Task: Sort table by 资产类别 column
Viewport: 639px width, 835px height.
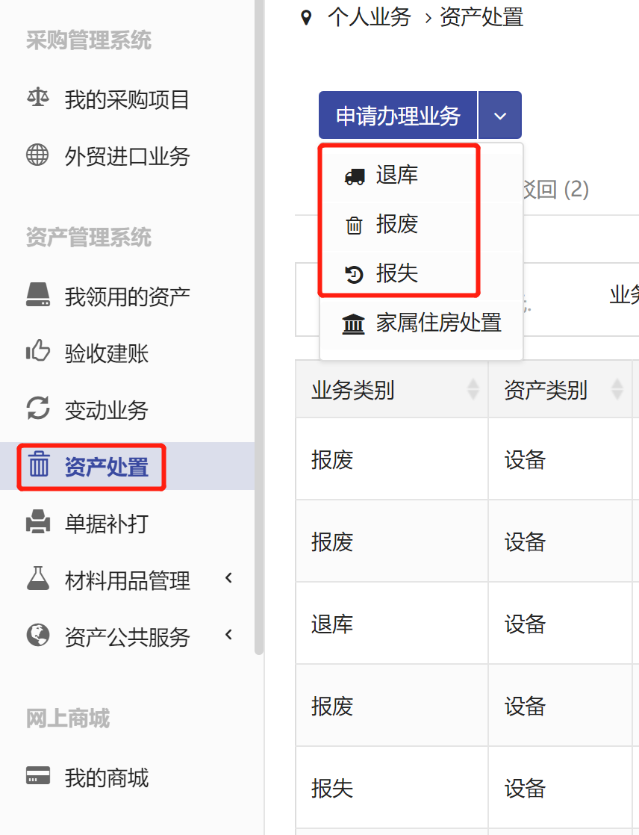Action: (x=617, y=389)
